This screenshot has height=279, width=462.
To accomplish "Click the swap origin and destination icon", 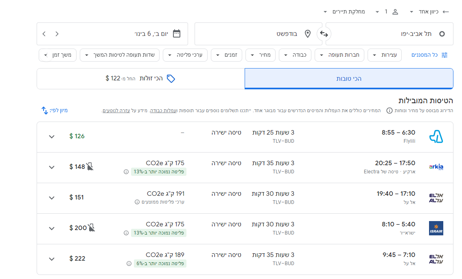I will click(324, 34).
